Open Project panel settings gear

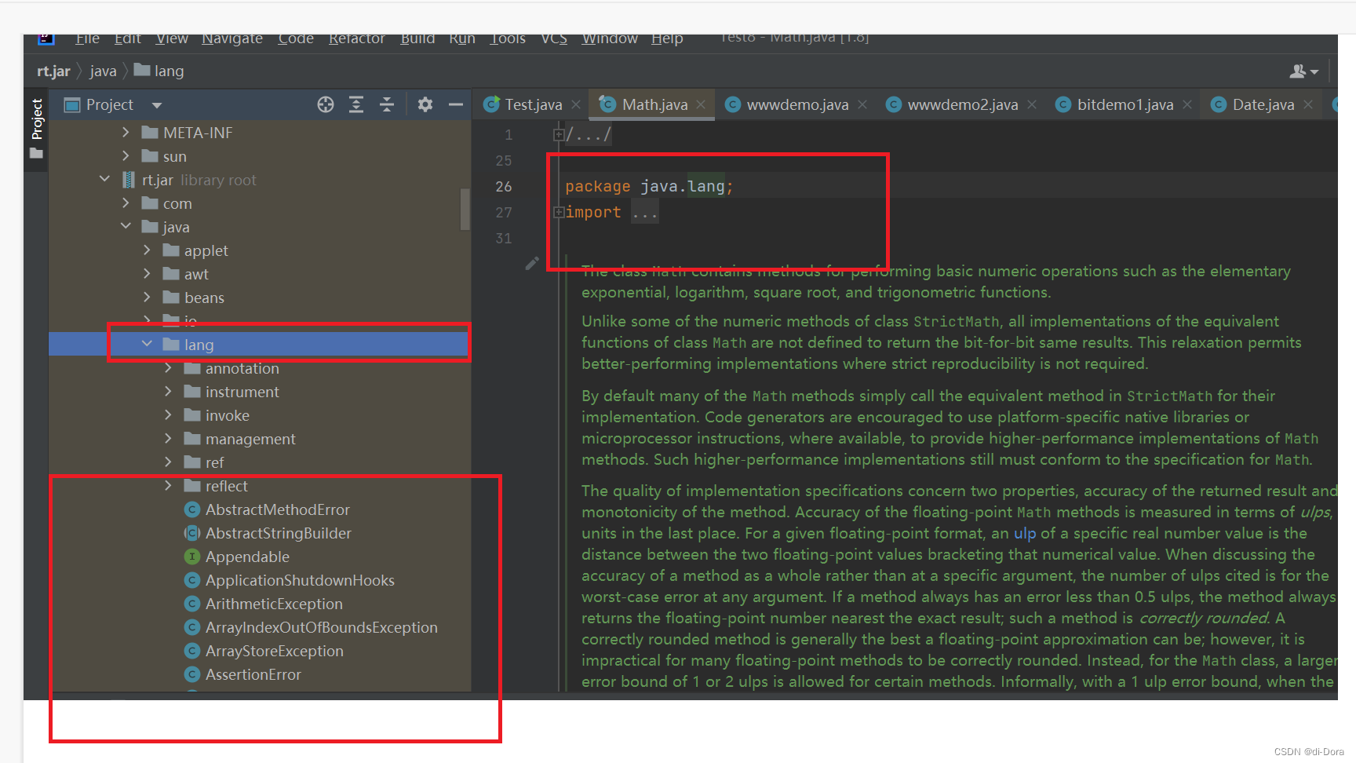pyautogui.click(x=425, y=104)
